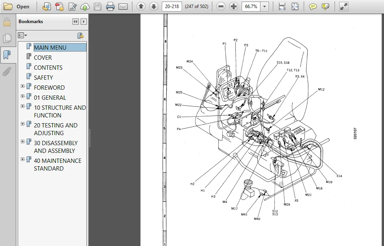The width and height of the screenshot is (384, 246).
Task: Expand the 30 DISASSEMBLY AND ASSEMBLY node
Action: click(x=22, y=142)
